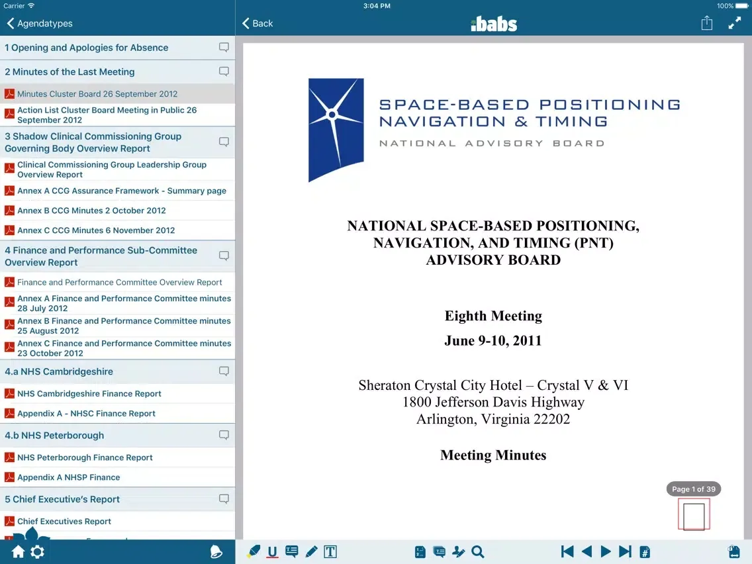Open Annex C CCG Minutes 6 November 2012

(x=118, y=230)
